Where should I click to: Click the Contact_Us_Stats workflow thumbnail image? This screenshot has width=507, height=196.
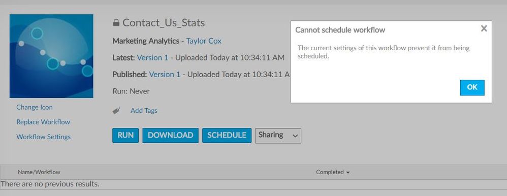tap(51, 56)
